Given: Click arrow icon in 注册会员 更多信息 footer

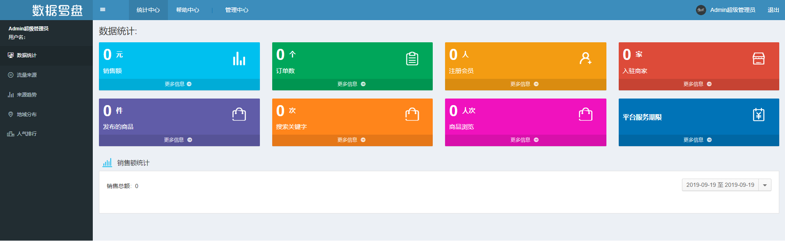Looking at the screenshot, I should [536, 84].
